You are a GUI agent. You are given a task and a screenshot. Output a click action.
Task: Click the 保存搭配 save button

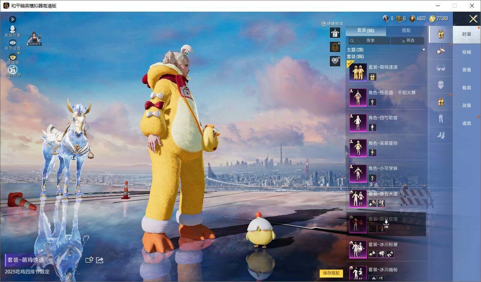331,273
